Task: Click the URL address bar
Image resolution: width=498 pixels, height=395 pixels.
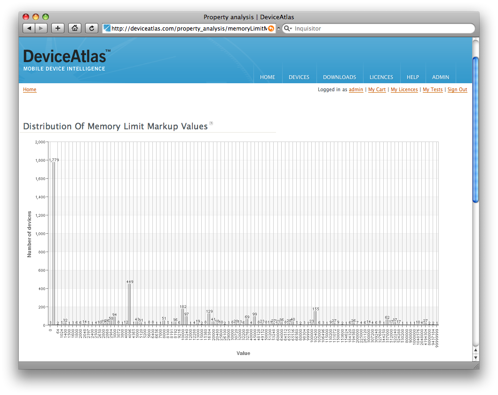Action: click(188, 28)
